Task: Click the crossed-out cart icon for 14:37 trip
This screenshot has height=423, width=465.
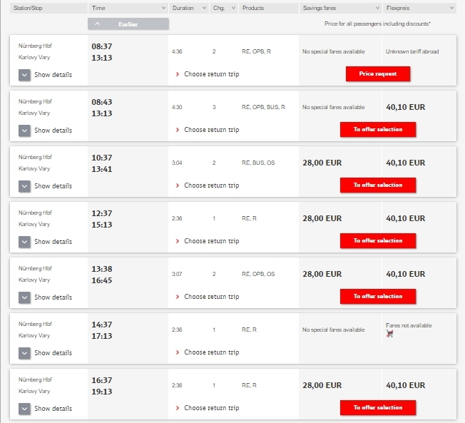Action: (x=390, y=334)
